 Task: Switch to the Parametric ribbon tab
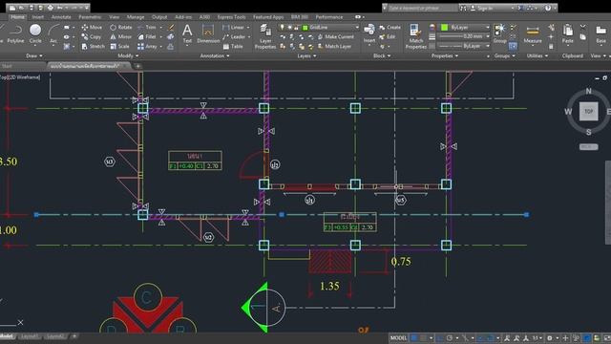pyautogui.click(x=90, y=17)
